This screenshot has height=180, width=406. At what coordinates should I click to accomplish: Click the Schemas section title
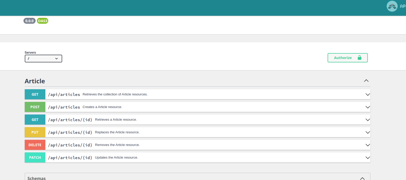[x=37, y=178]
